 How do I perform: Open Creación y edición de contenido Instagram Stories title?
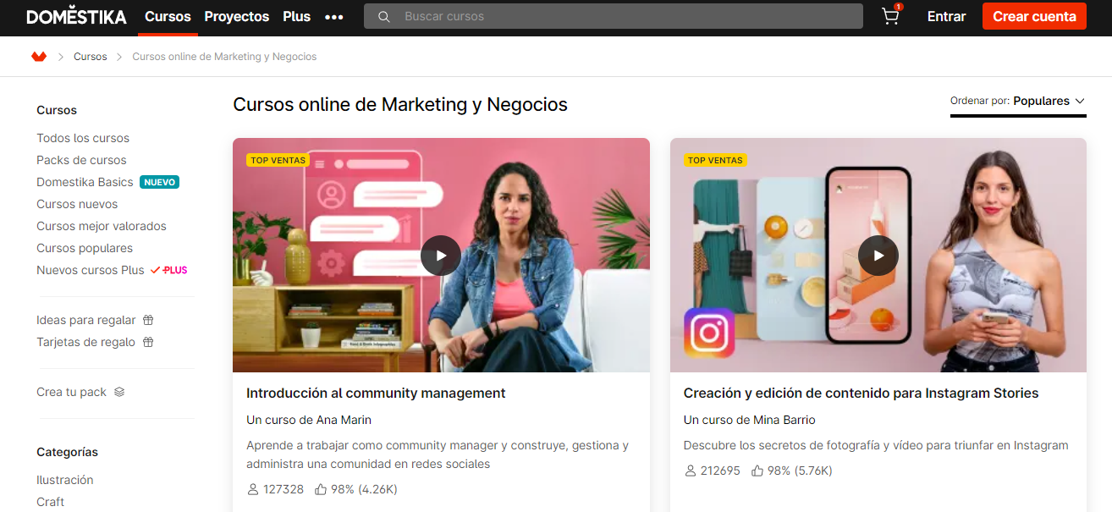(x=861, y=393)
